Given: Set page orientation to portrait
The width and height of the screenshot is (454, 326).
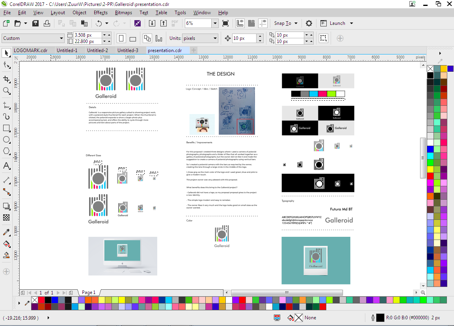Looking at the screenshot, I should 121,38.
